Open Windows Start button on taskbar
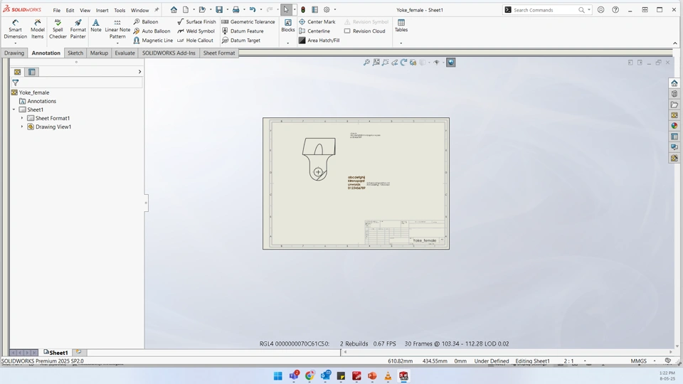Screen dimensions: 683x384 pos(278,376)
